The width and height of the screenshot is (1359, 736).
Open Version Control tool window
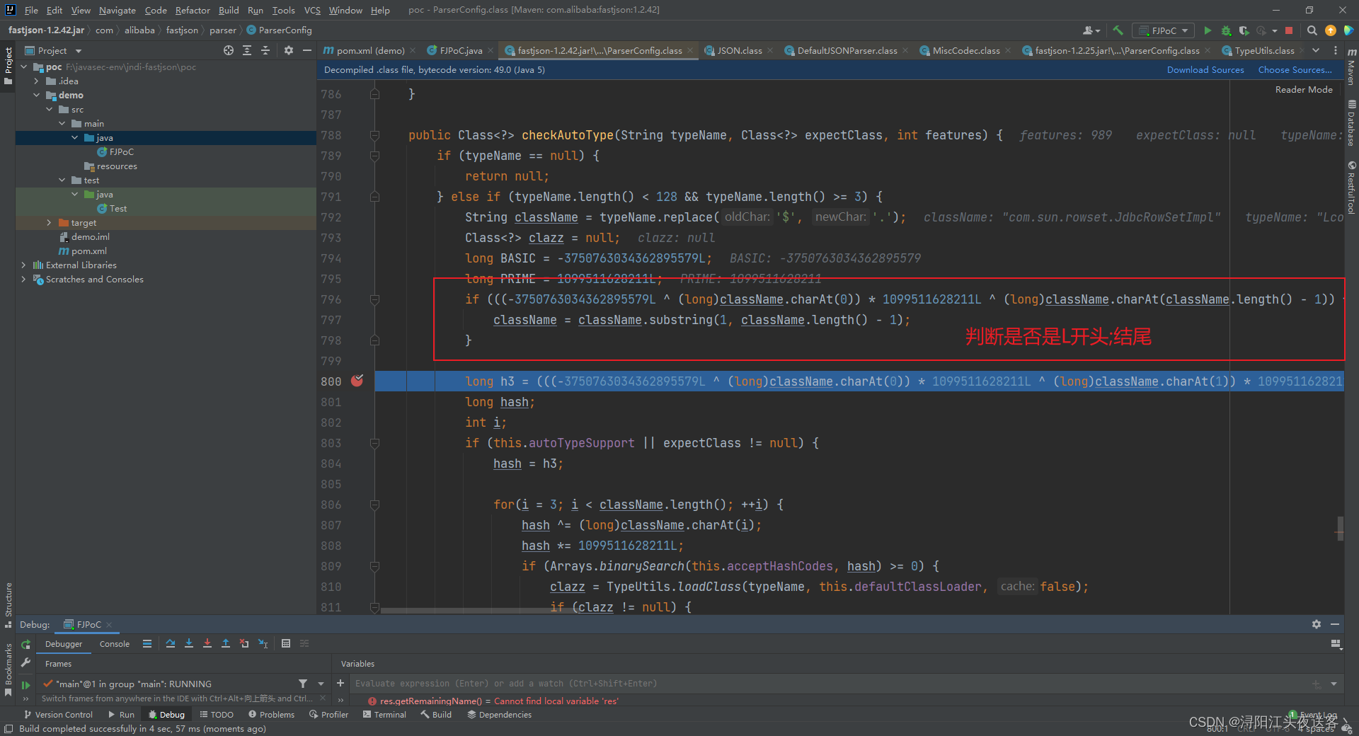pos(58,715)
